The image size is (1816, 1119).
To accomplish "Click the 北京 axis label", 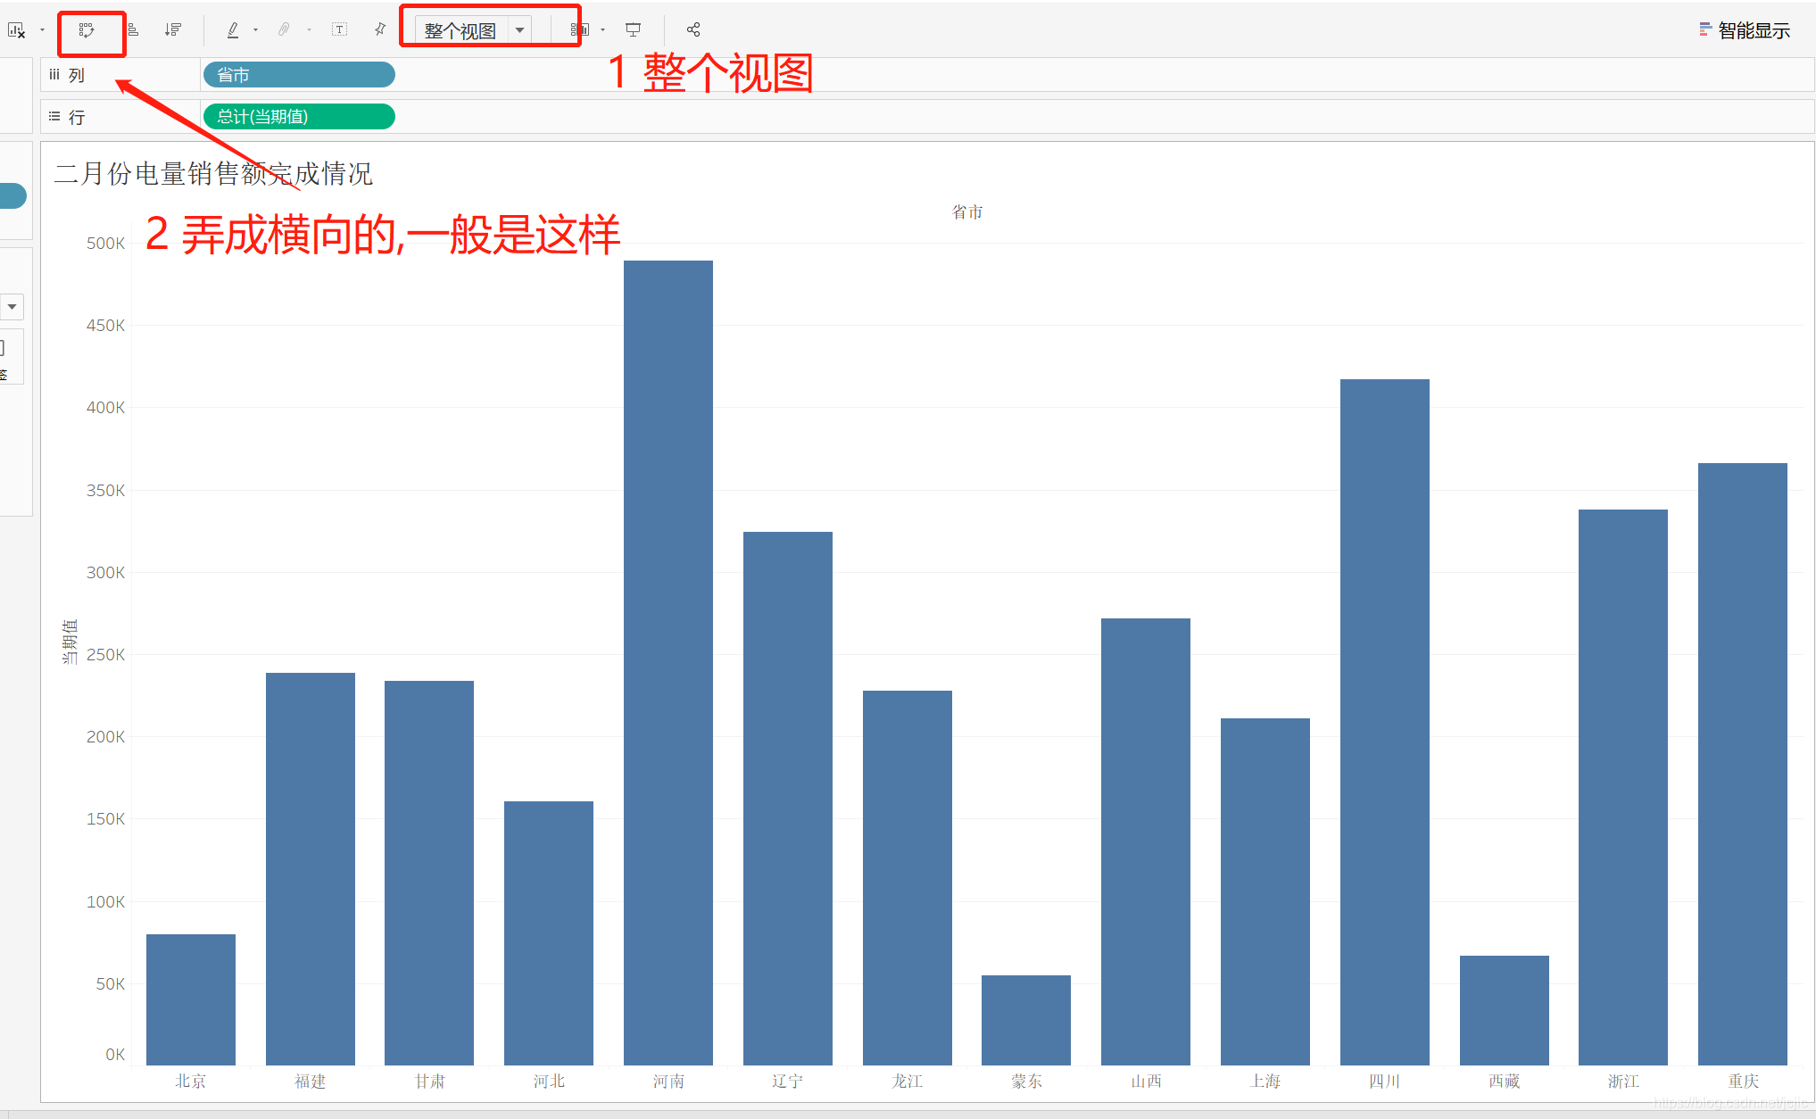I will click(191, 1082).
